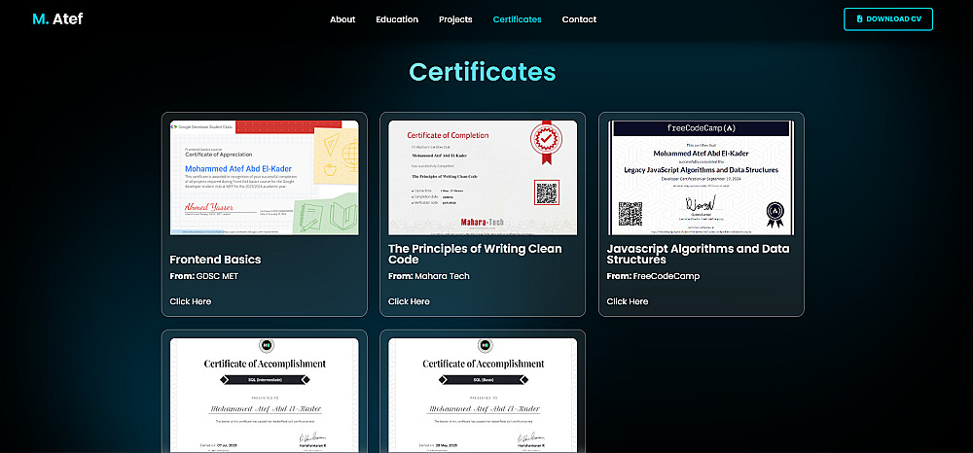Click the Download CV button
This screenshot has width=973, height=453.
[888, 19]
